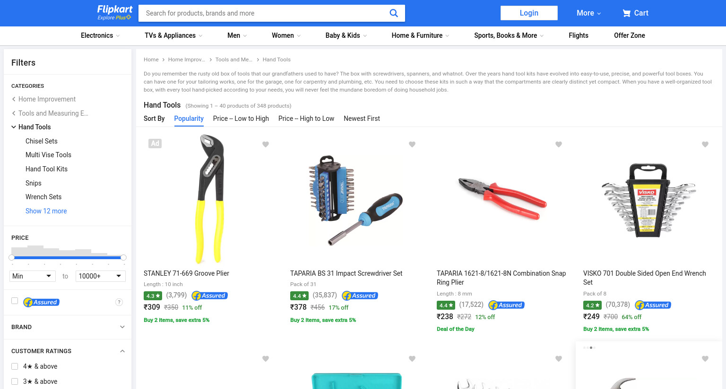The image size is (726, 389).
Task: Click Show 12 more categories link
Action: pos(46,211)
